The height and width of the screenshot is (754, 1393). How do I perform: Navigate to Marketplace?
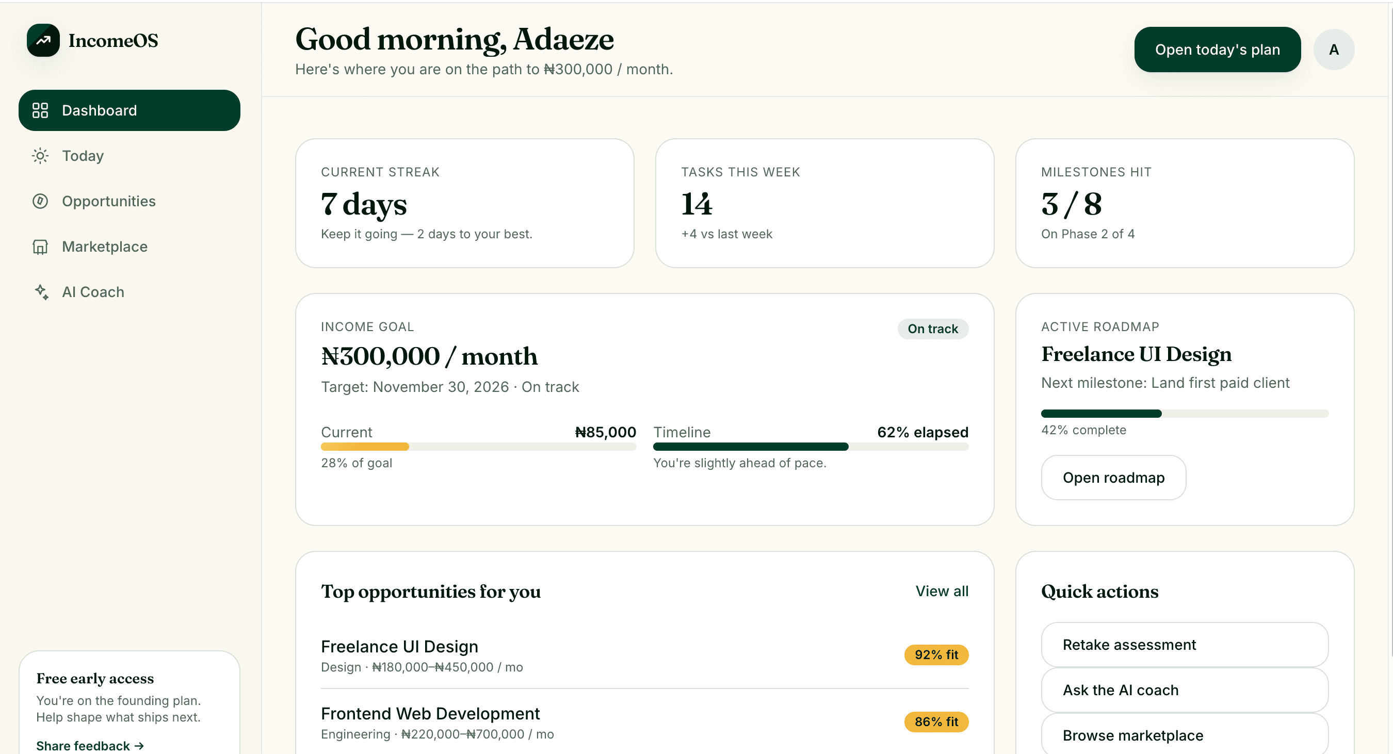(x=129, y=247)
